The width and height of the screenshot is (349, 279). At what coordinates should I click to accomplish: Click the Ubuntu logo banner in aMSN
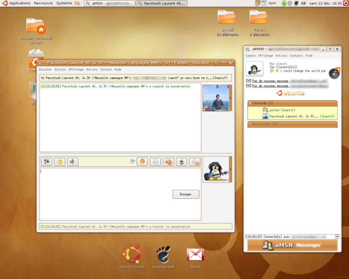pyautogui.click(x=290, y=93)
